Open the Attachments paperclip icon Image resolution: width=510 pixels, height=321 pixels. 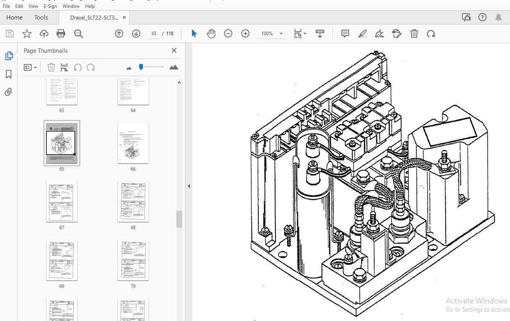pos(9,92)
